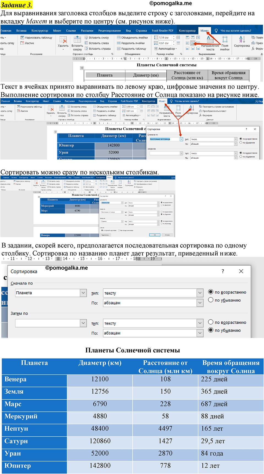
Task: Click the Формула icon in the second ribbon
Action: (200, 115)
